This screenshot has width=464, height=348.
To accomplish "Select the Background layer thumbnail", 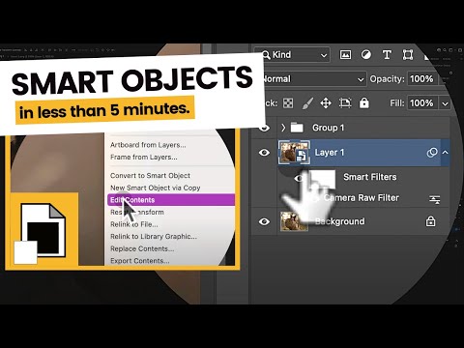I will point(294,221).
